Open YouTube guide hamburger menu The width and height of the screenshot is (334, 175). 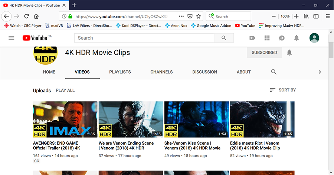point(11,38)
